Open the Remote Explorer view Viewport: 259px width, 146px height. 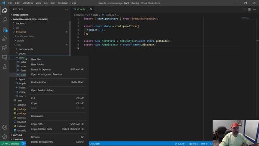point(4,57)
